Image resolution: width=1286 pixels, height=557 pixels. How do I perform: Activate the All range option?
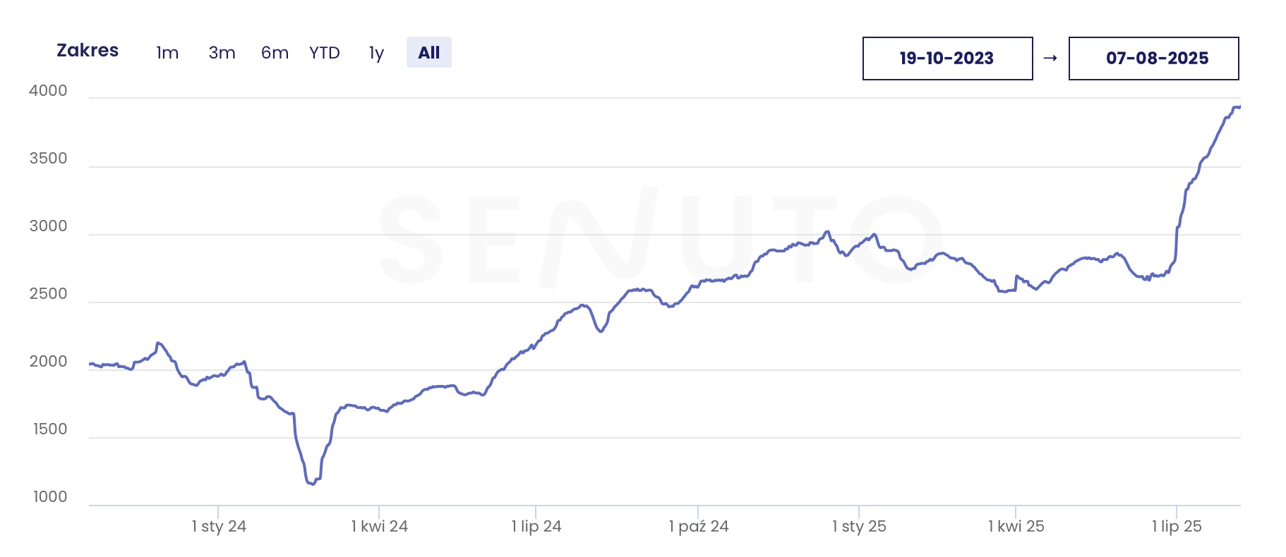tap(428, 53)
